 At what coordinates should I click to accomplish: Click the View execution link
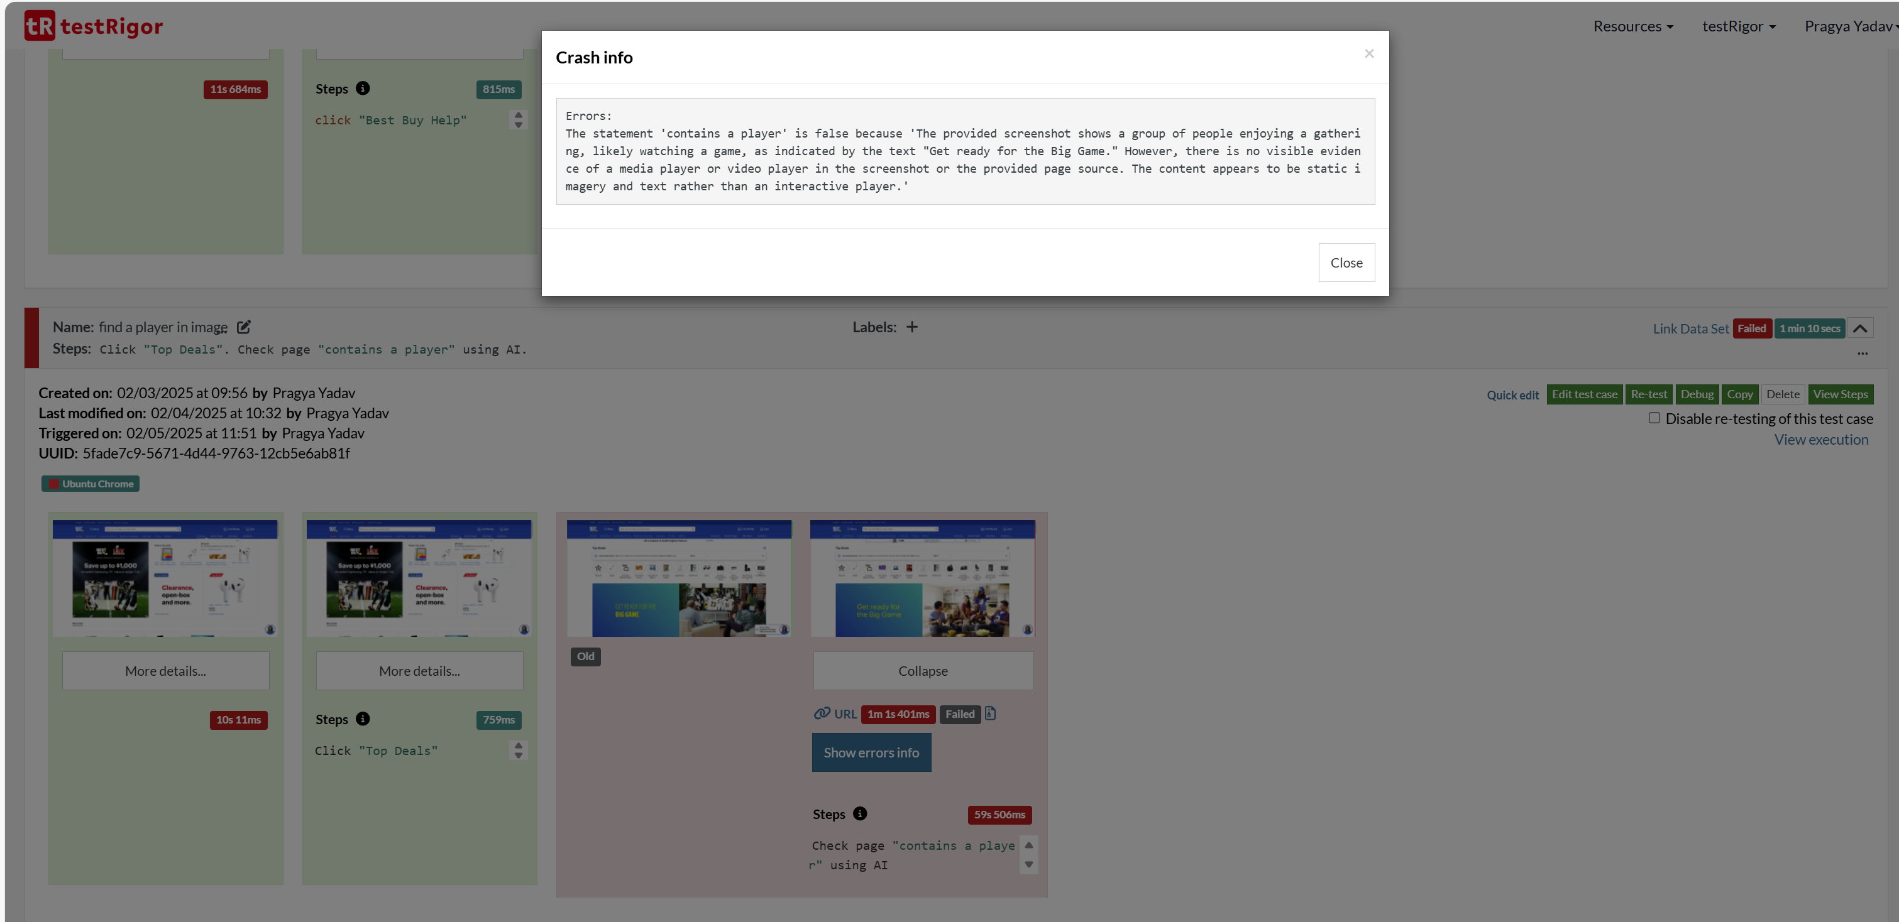pos(1821,440)
